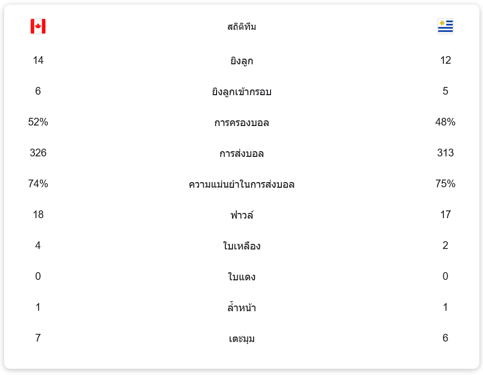Select the การครองบอล possession label
The height and width of the screenshot is (375, 483).
(x=241, y=123)
